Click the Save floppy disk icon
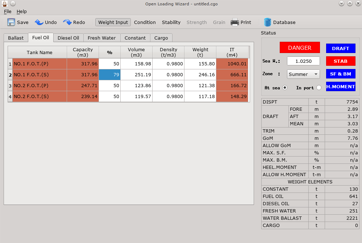This screenshot has width=362, height=243. (x=11, y=22)
